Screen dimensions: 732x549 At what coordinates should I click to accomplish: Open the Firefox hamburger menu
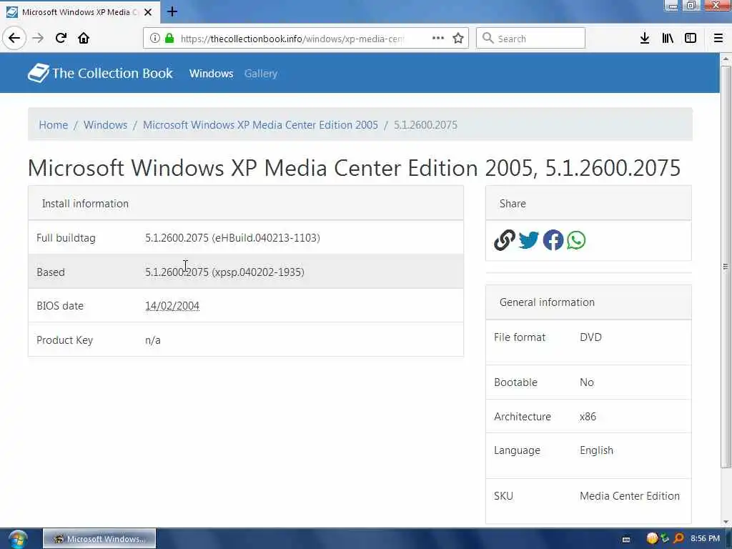(x=718, y=39)
